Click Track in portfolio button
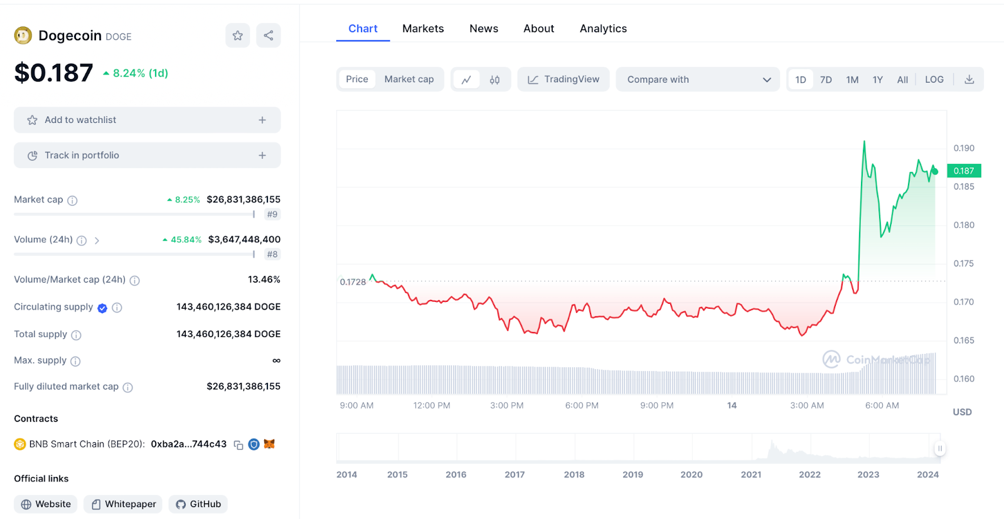The width and height of the screenshot is (1004, 519). coord(147,155)
